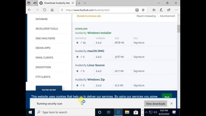
Task: Open DEVELOPER TOOLS category
Action: click(47, 29)
